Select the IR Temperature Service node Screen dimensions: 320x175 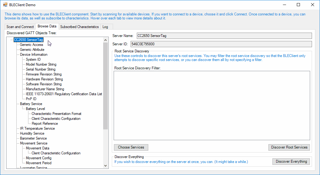tap(37, 128)
